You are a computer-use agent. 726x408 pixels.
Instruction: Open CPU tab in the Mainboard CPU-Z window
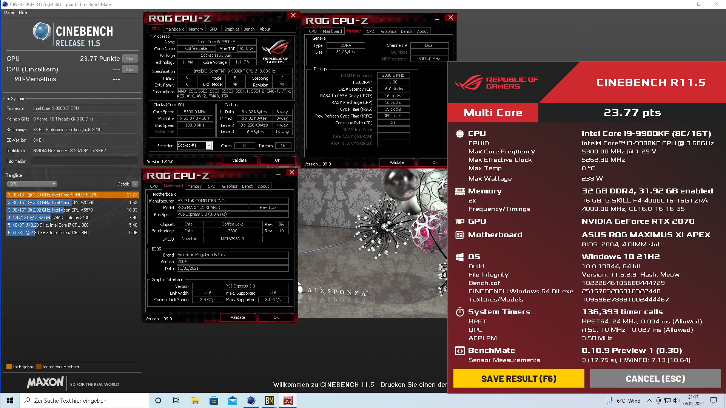[154, 186]
